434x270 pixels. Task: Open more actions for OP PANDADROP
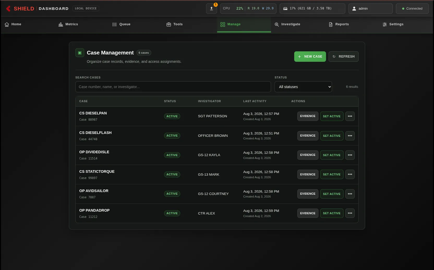350,213
